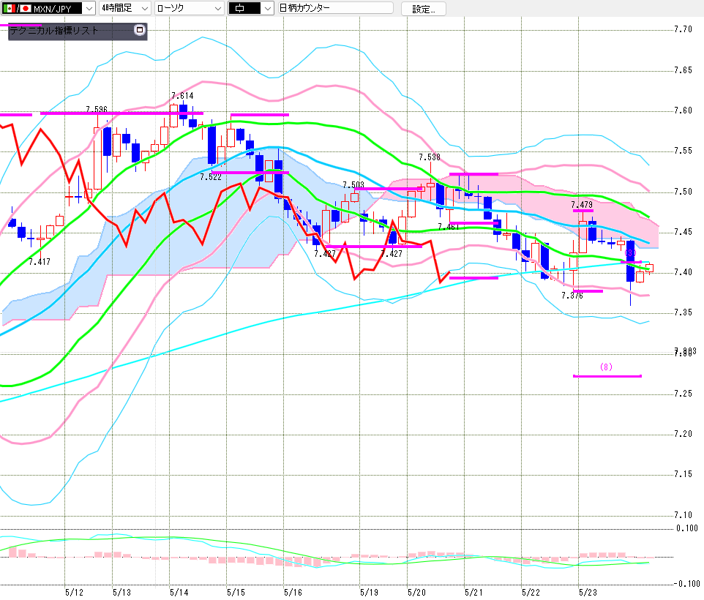Click the 7.45 price axis value
The image size is (704, 600).
(684, 232)
